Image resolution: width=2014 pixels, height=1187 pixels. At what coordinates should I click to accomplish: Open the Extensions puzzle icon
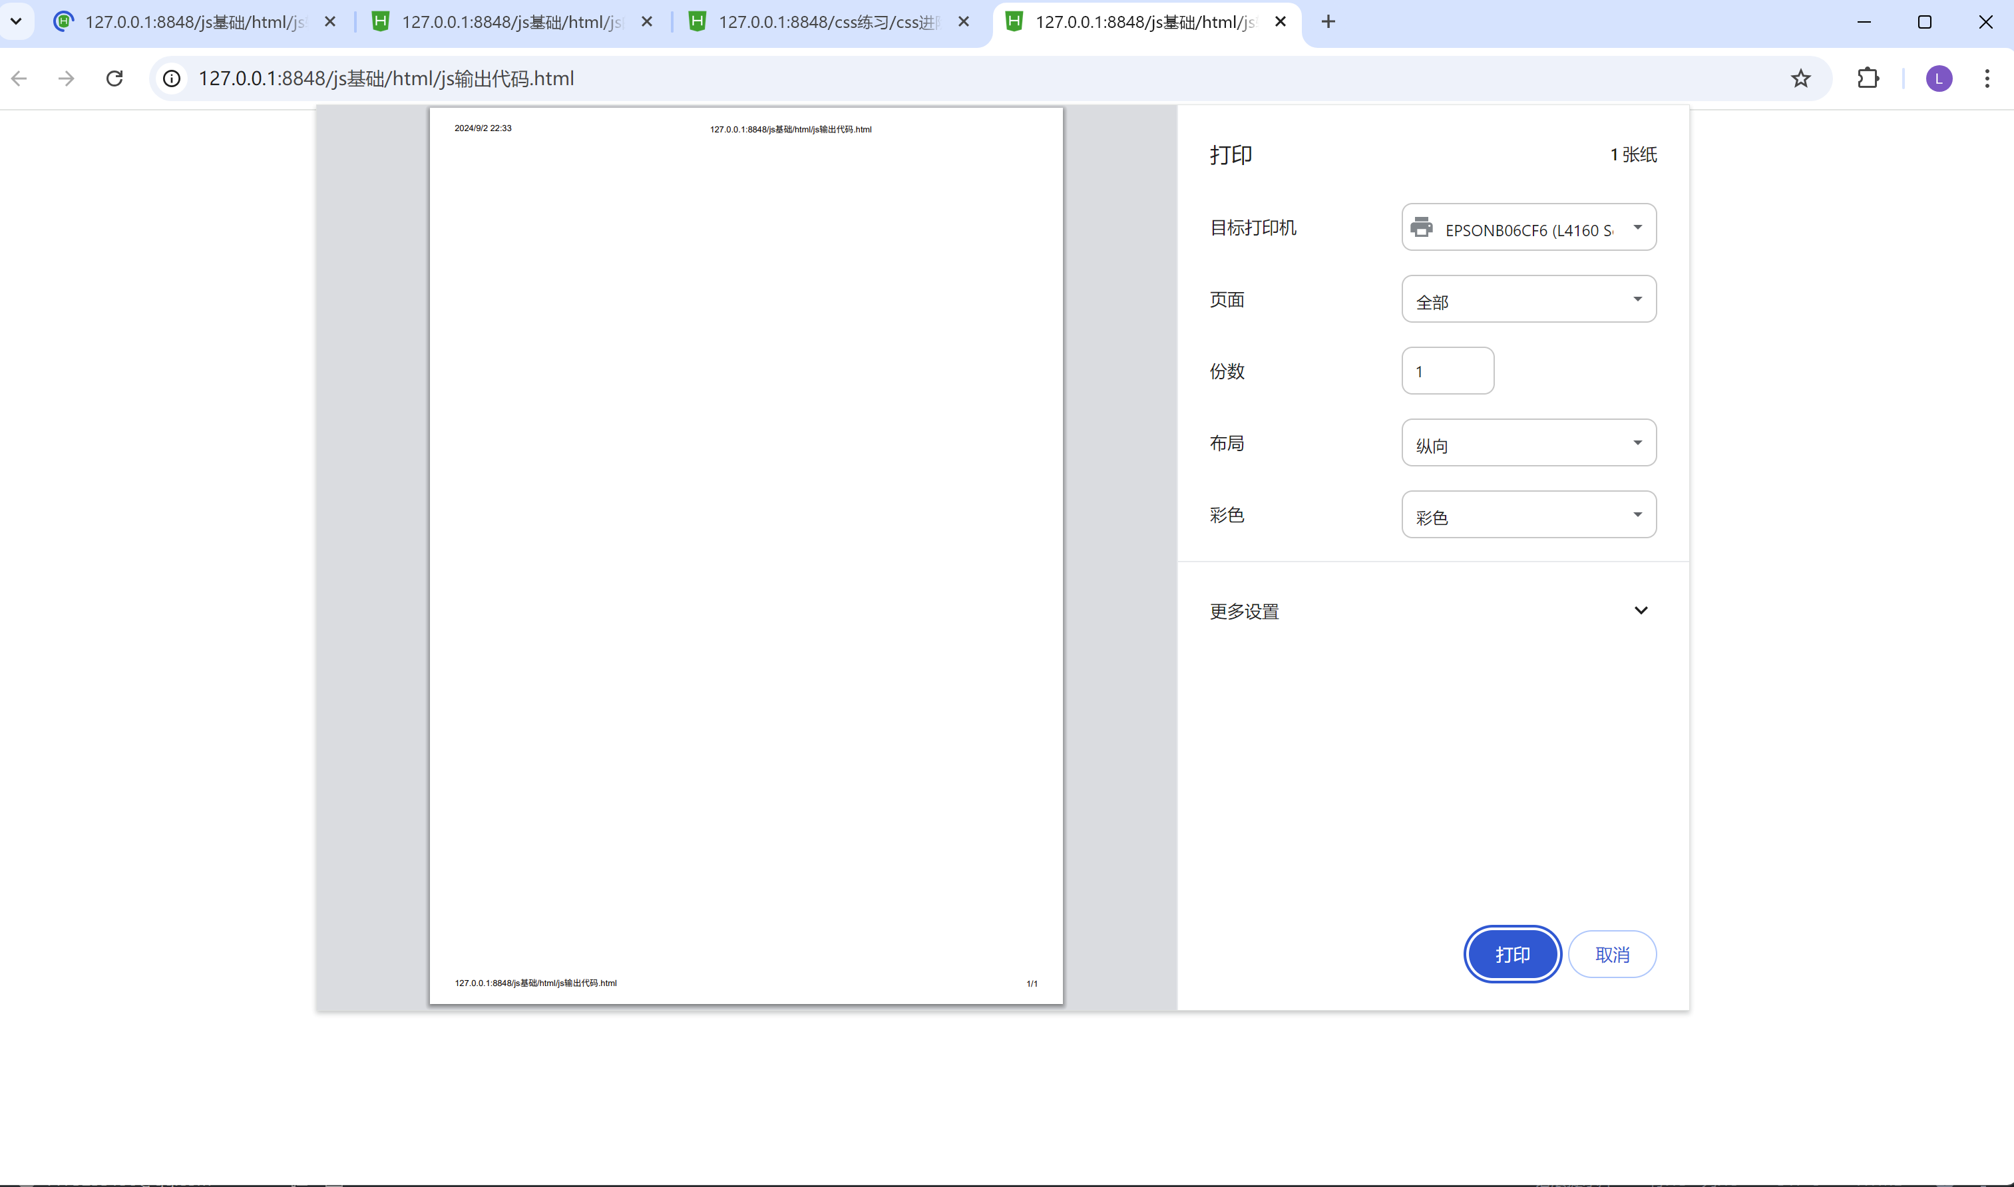tap(1868, 79)
